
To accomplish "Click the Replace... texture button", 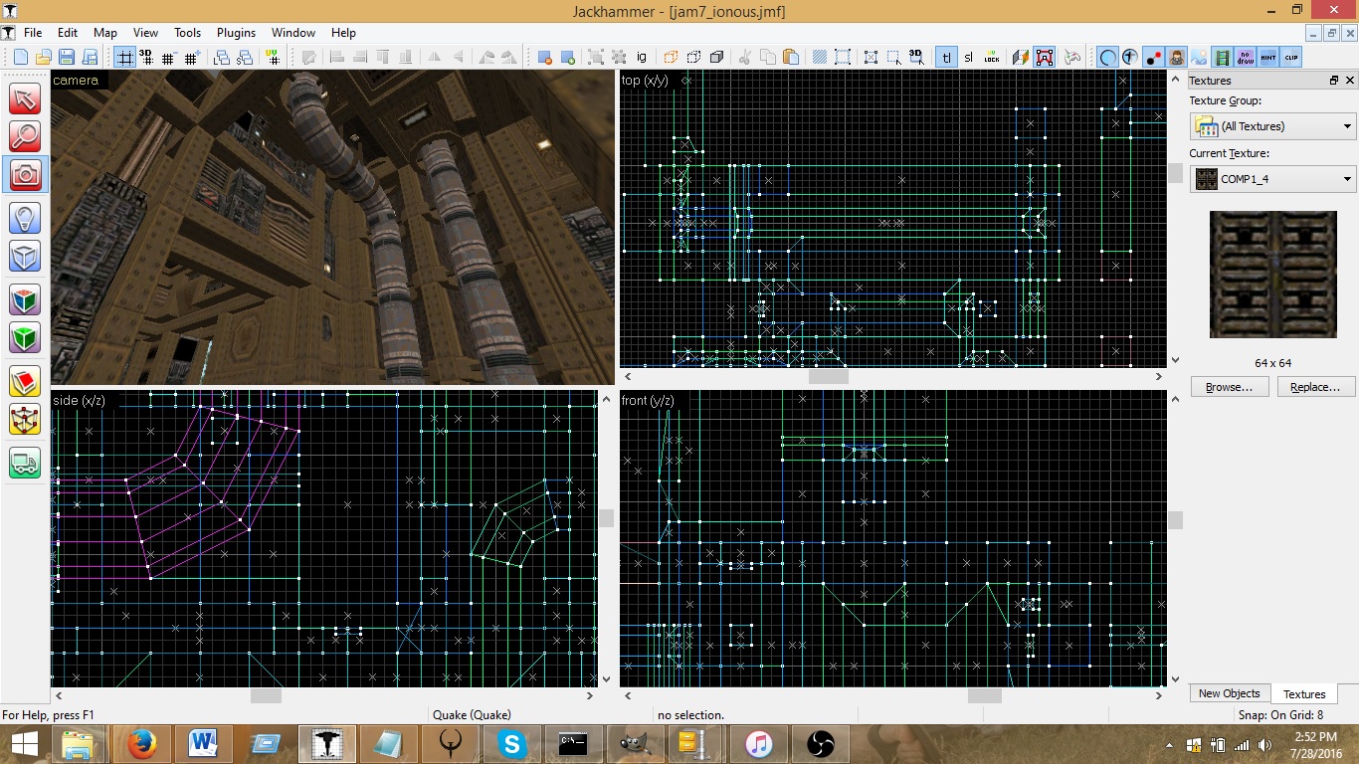I will [1315, 387].
